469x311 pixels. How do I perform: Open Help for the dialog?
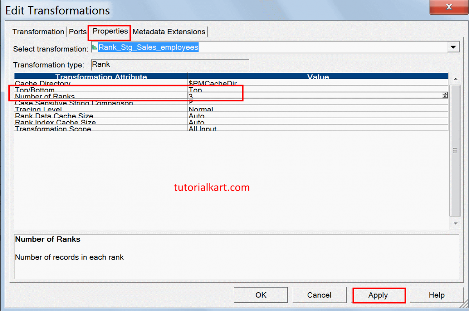pyautogui.click(x=437, y=295)
